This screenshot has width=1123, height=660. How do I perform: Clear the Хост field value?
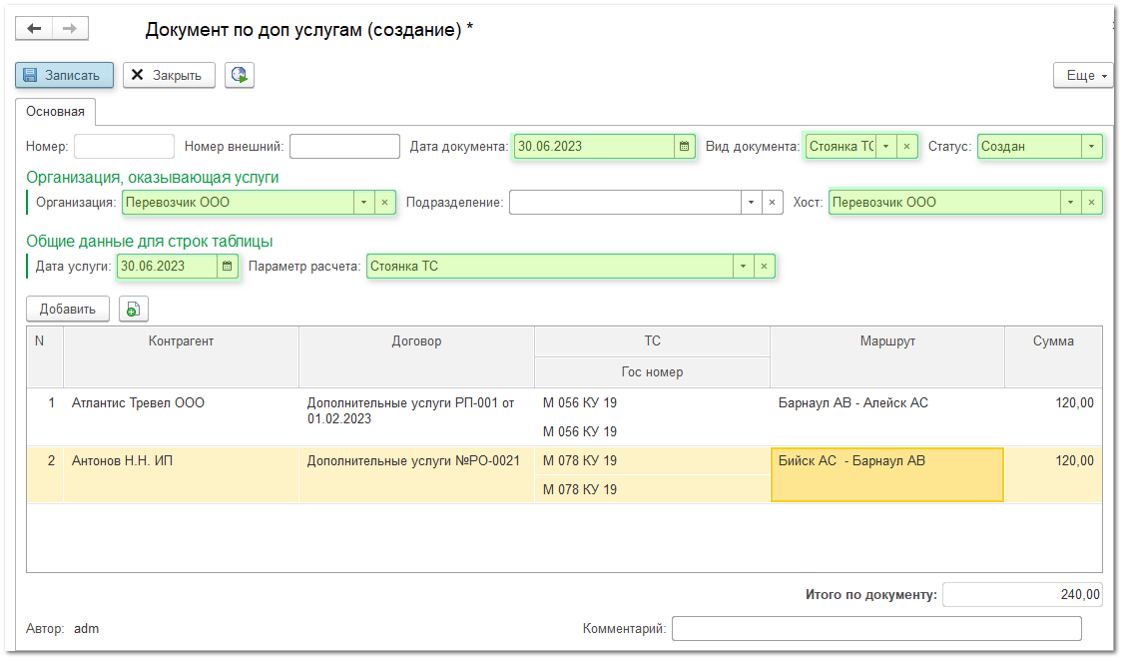coord(1092,203)
